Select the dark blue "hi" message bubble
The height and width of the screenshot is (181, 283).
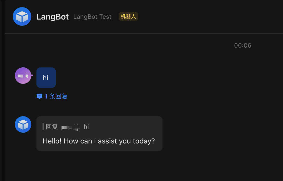pyautogui.click(x=46, y=77)
